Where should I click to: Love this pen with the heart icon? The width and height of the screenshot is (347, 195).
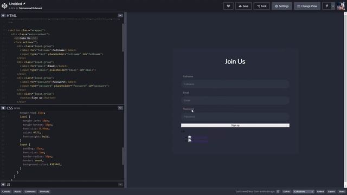click(228, 6)
